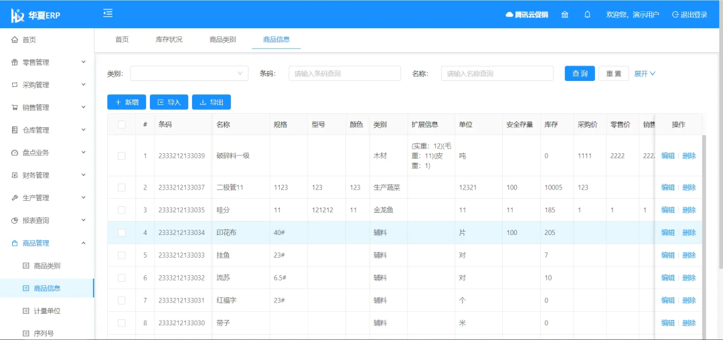Viewport: 723px width, 340px height.
Task: Tick the select-all checkbox in table header
Action: pyautogui.click(x=122, y=124)
